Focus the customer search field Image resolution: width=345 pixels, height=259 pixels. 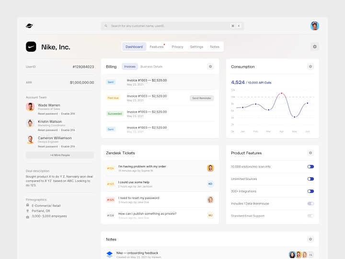[172, 26]
